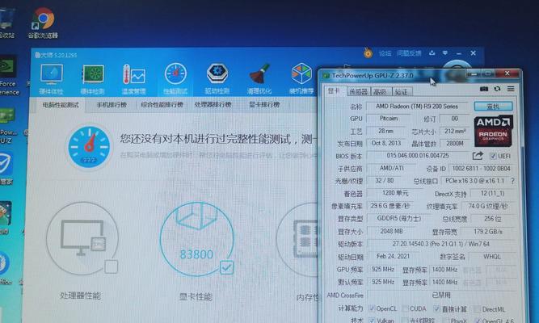The image size is (539, 323).
Task: Click the speedometer benchmark icon in Ludashi
Action: coord(89,147)
